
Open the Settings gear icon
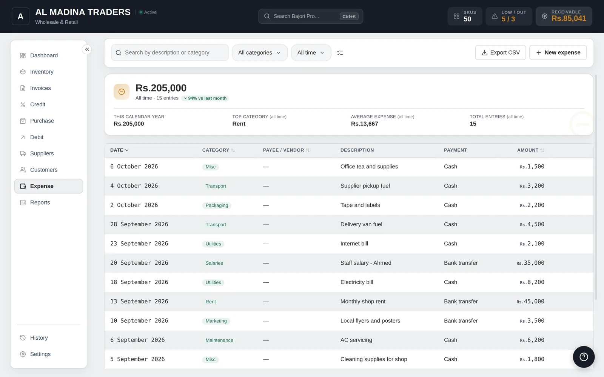click(x=23, y=354)
